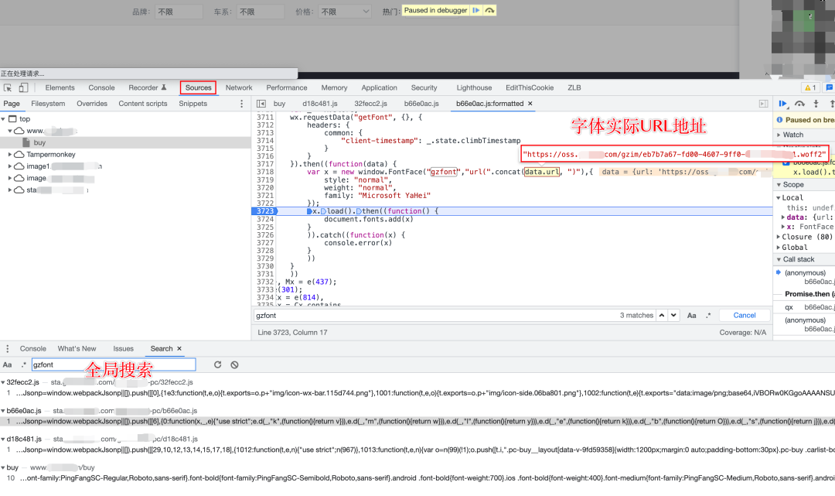Switch to the Elements panel tab
Viewport: 835px width, 496px height.
coord(60,88)
